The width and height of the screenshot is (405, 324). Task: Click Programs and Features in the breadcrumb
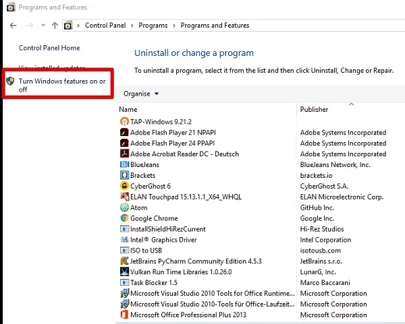point(215,26)
